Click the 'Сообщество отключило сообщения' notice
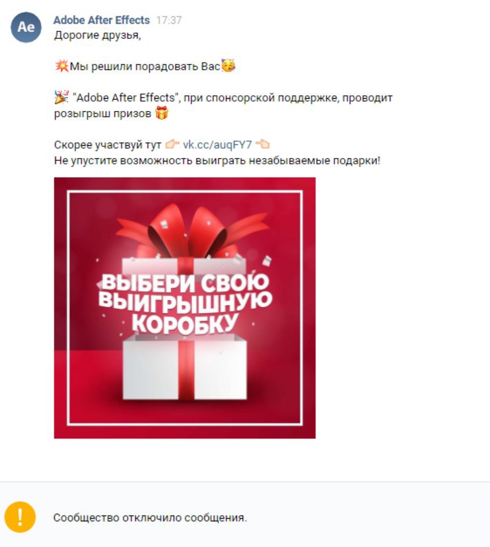The image size is (490, 547). tap(150, 518)
